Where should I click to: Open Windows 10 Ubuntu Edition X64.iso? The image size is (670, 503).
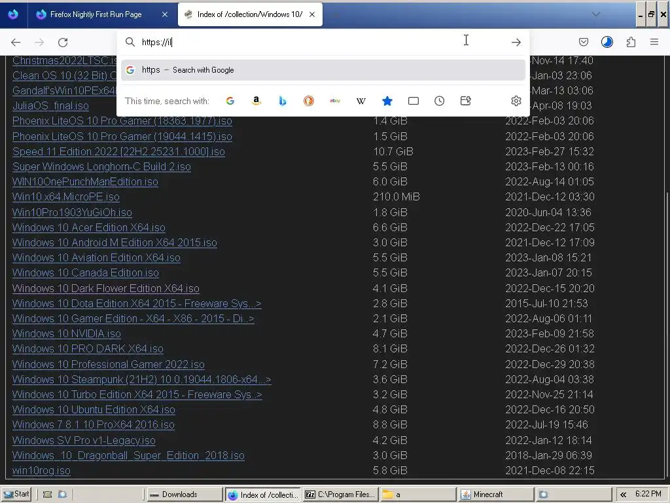click(94, 410)
